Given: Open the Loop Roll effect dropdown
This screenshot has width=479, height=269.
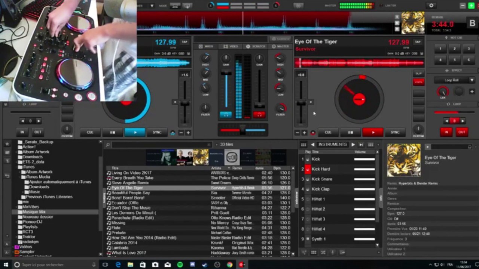Looking at the screenshot, I should click(x=454, y=80).
